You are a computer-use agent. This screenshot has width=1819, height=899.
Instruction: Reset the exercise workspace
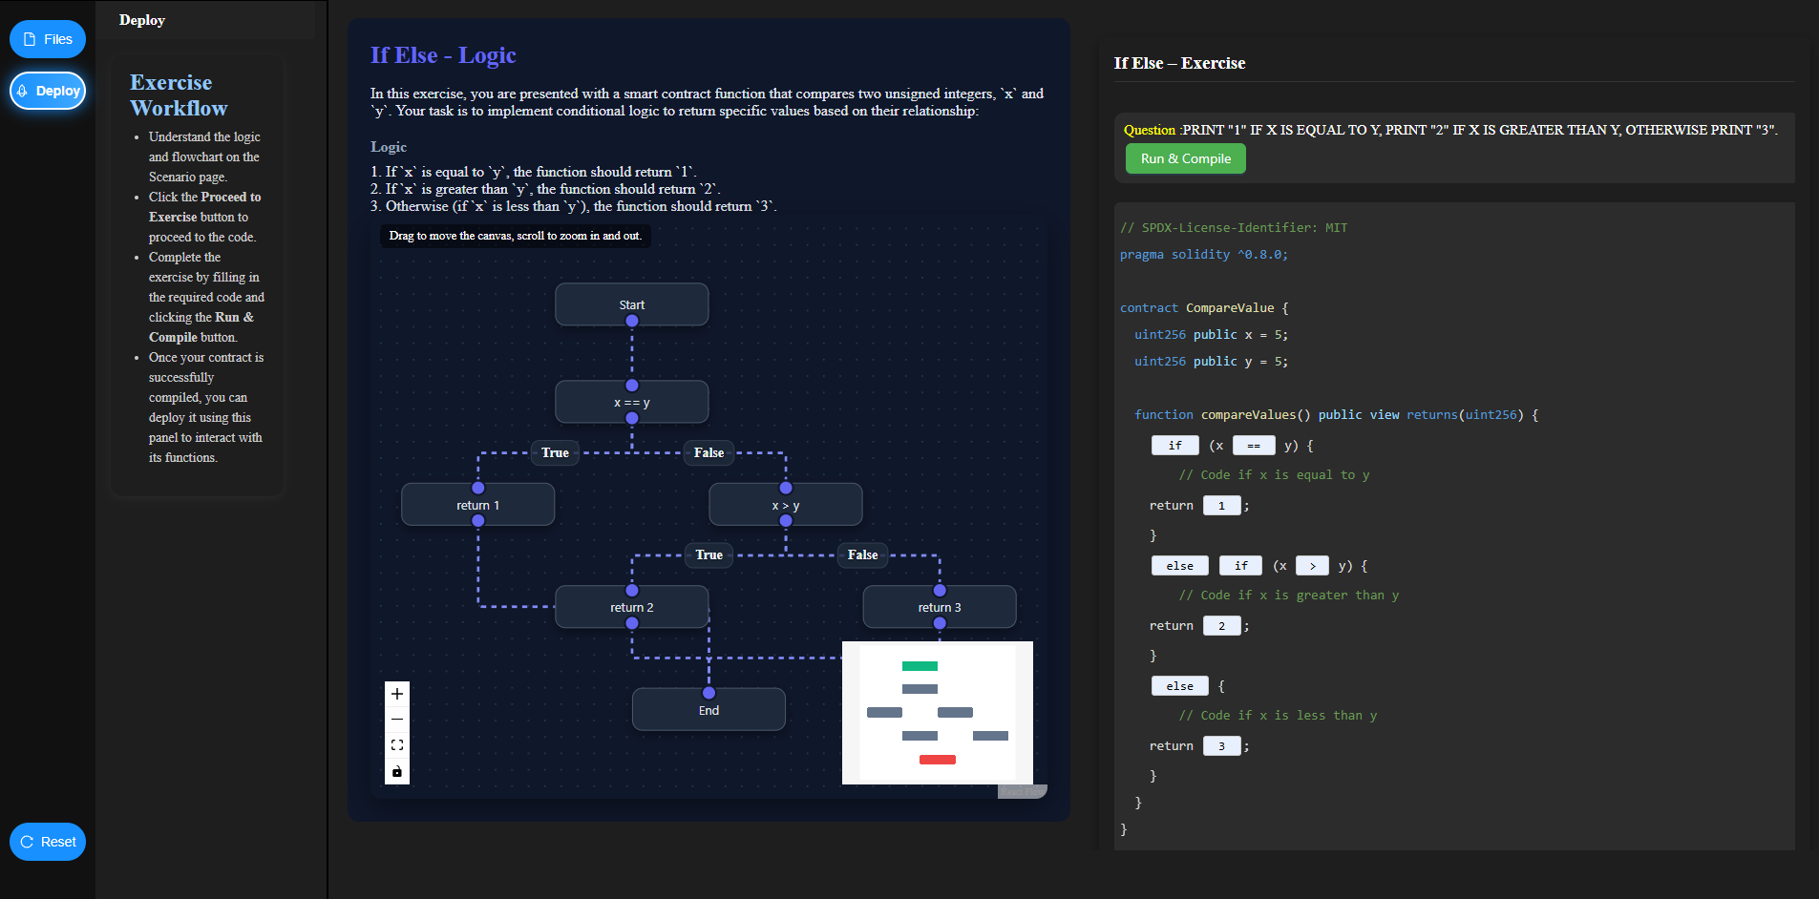click(48, 842)
